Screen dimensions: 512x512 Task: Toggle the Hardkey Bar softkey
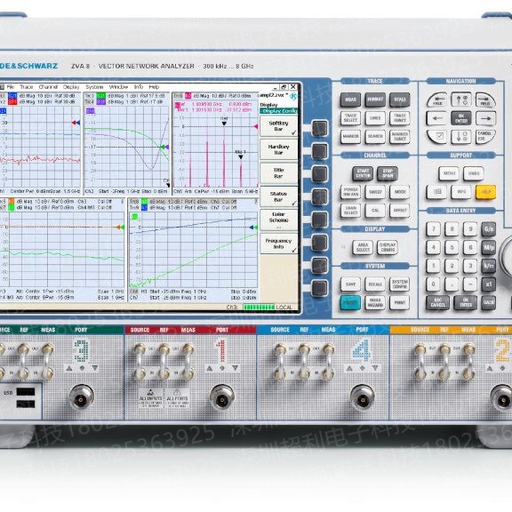click(x=278, y=150)
